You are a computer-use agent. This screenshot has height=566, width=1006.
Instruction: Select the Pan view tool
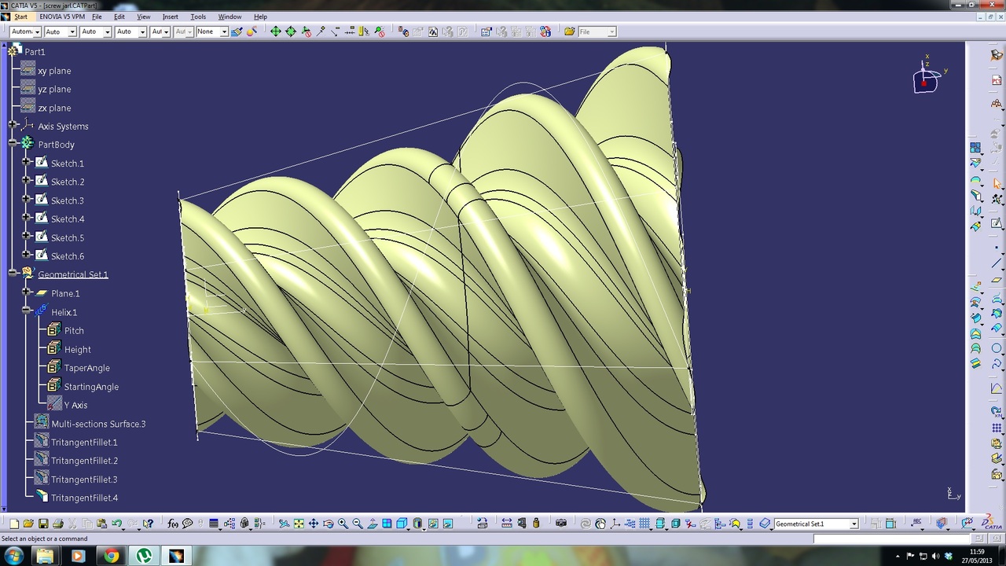point(314,524)
